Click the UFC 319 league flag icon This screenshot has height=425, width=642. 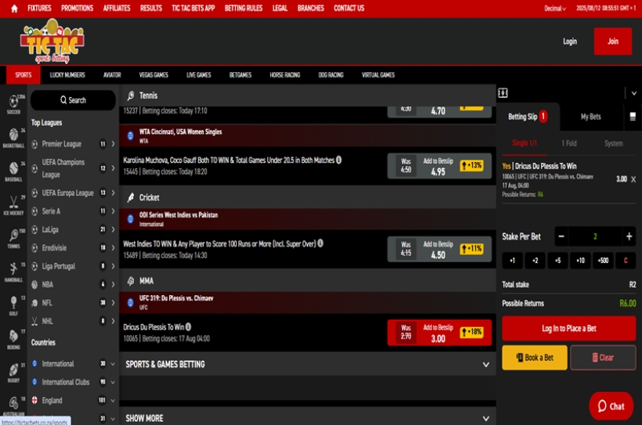tap(130, 302)
